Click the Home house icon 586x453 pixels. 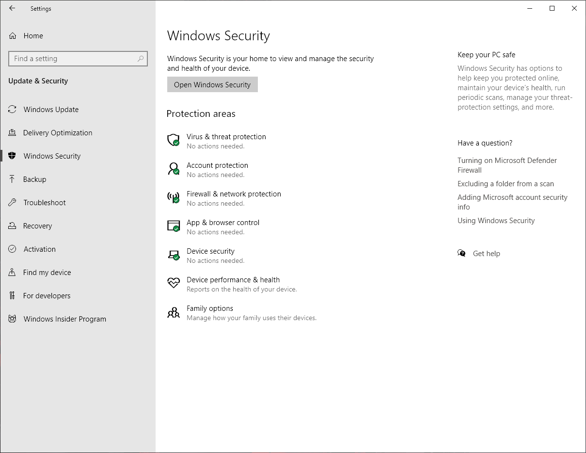click(13, 36)
